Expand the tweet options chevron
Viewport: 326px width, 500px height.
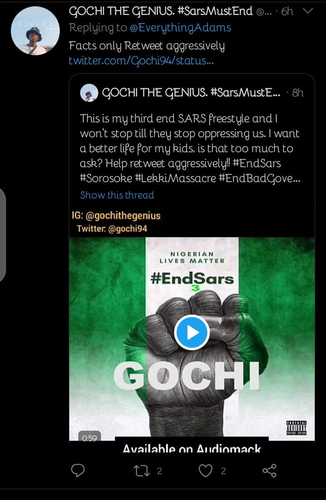tap(308, 11)
